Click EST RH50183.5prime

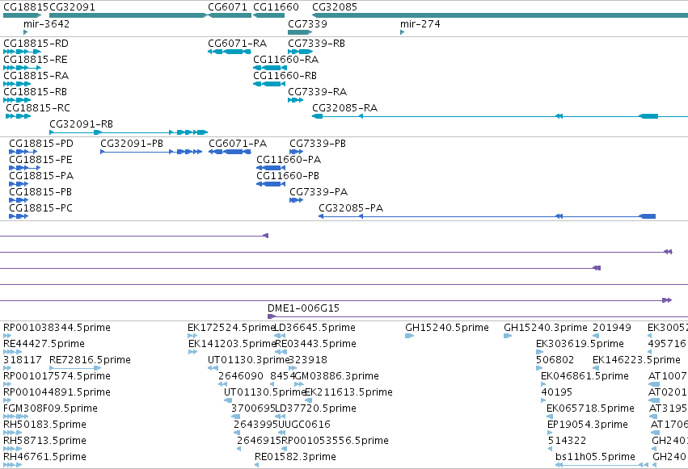[x=44, y=425]
